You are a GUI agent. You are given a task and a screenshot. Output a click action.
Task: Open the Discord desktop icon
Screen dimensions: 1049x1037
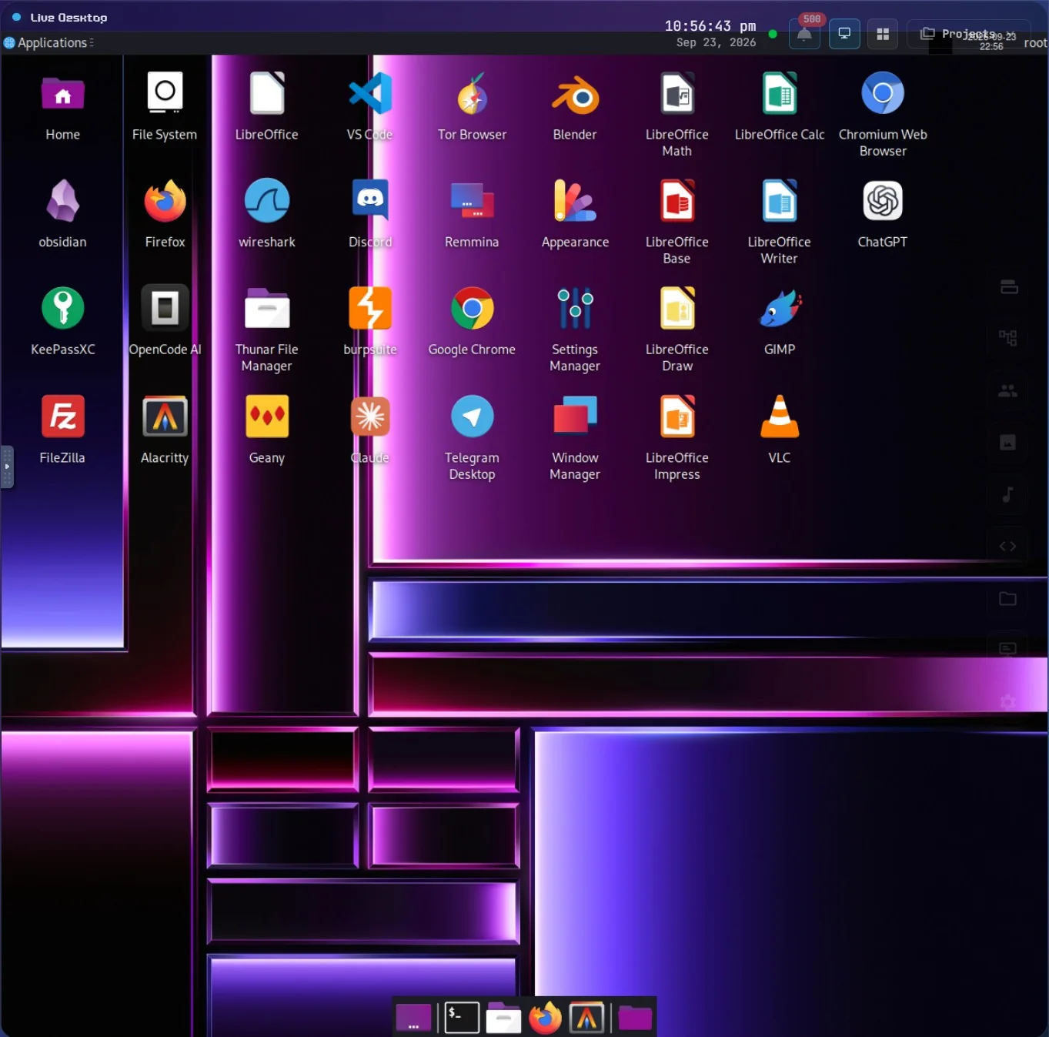370,201
